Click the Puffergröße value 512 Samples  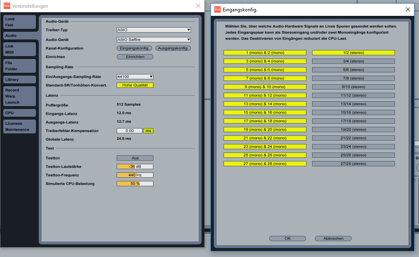(129, 105)
